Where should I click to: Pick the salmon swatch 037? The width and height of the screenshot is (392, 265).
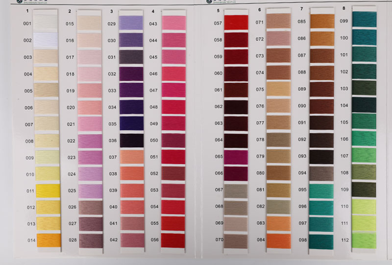(132, 157)
